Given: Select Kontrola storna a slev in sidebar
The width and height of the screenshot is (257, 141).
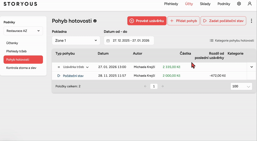Looking at the screenshot, I should tap(21, 68).
